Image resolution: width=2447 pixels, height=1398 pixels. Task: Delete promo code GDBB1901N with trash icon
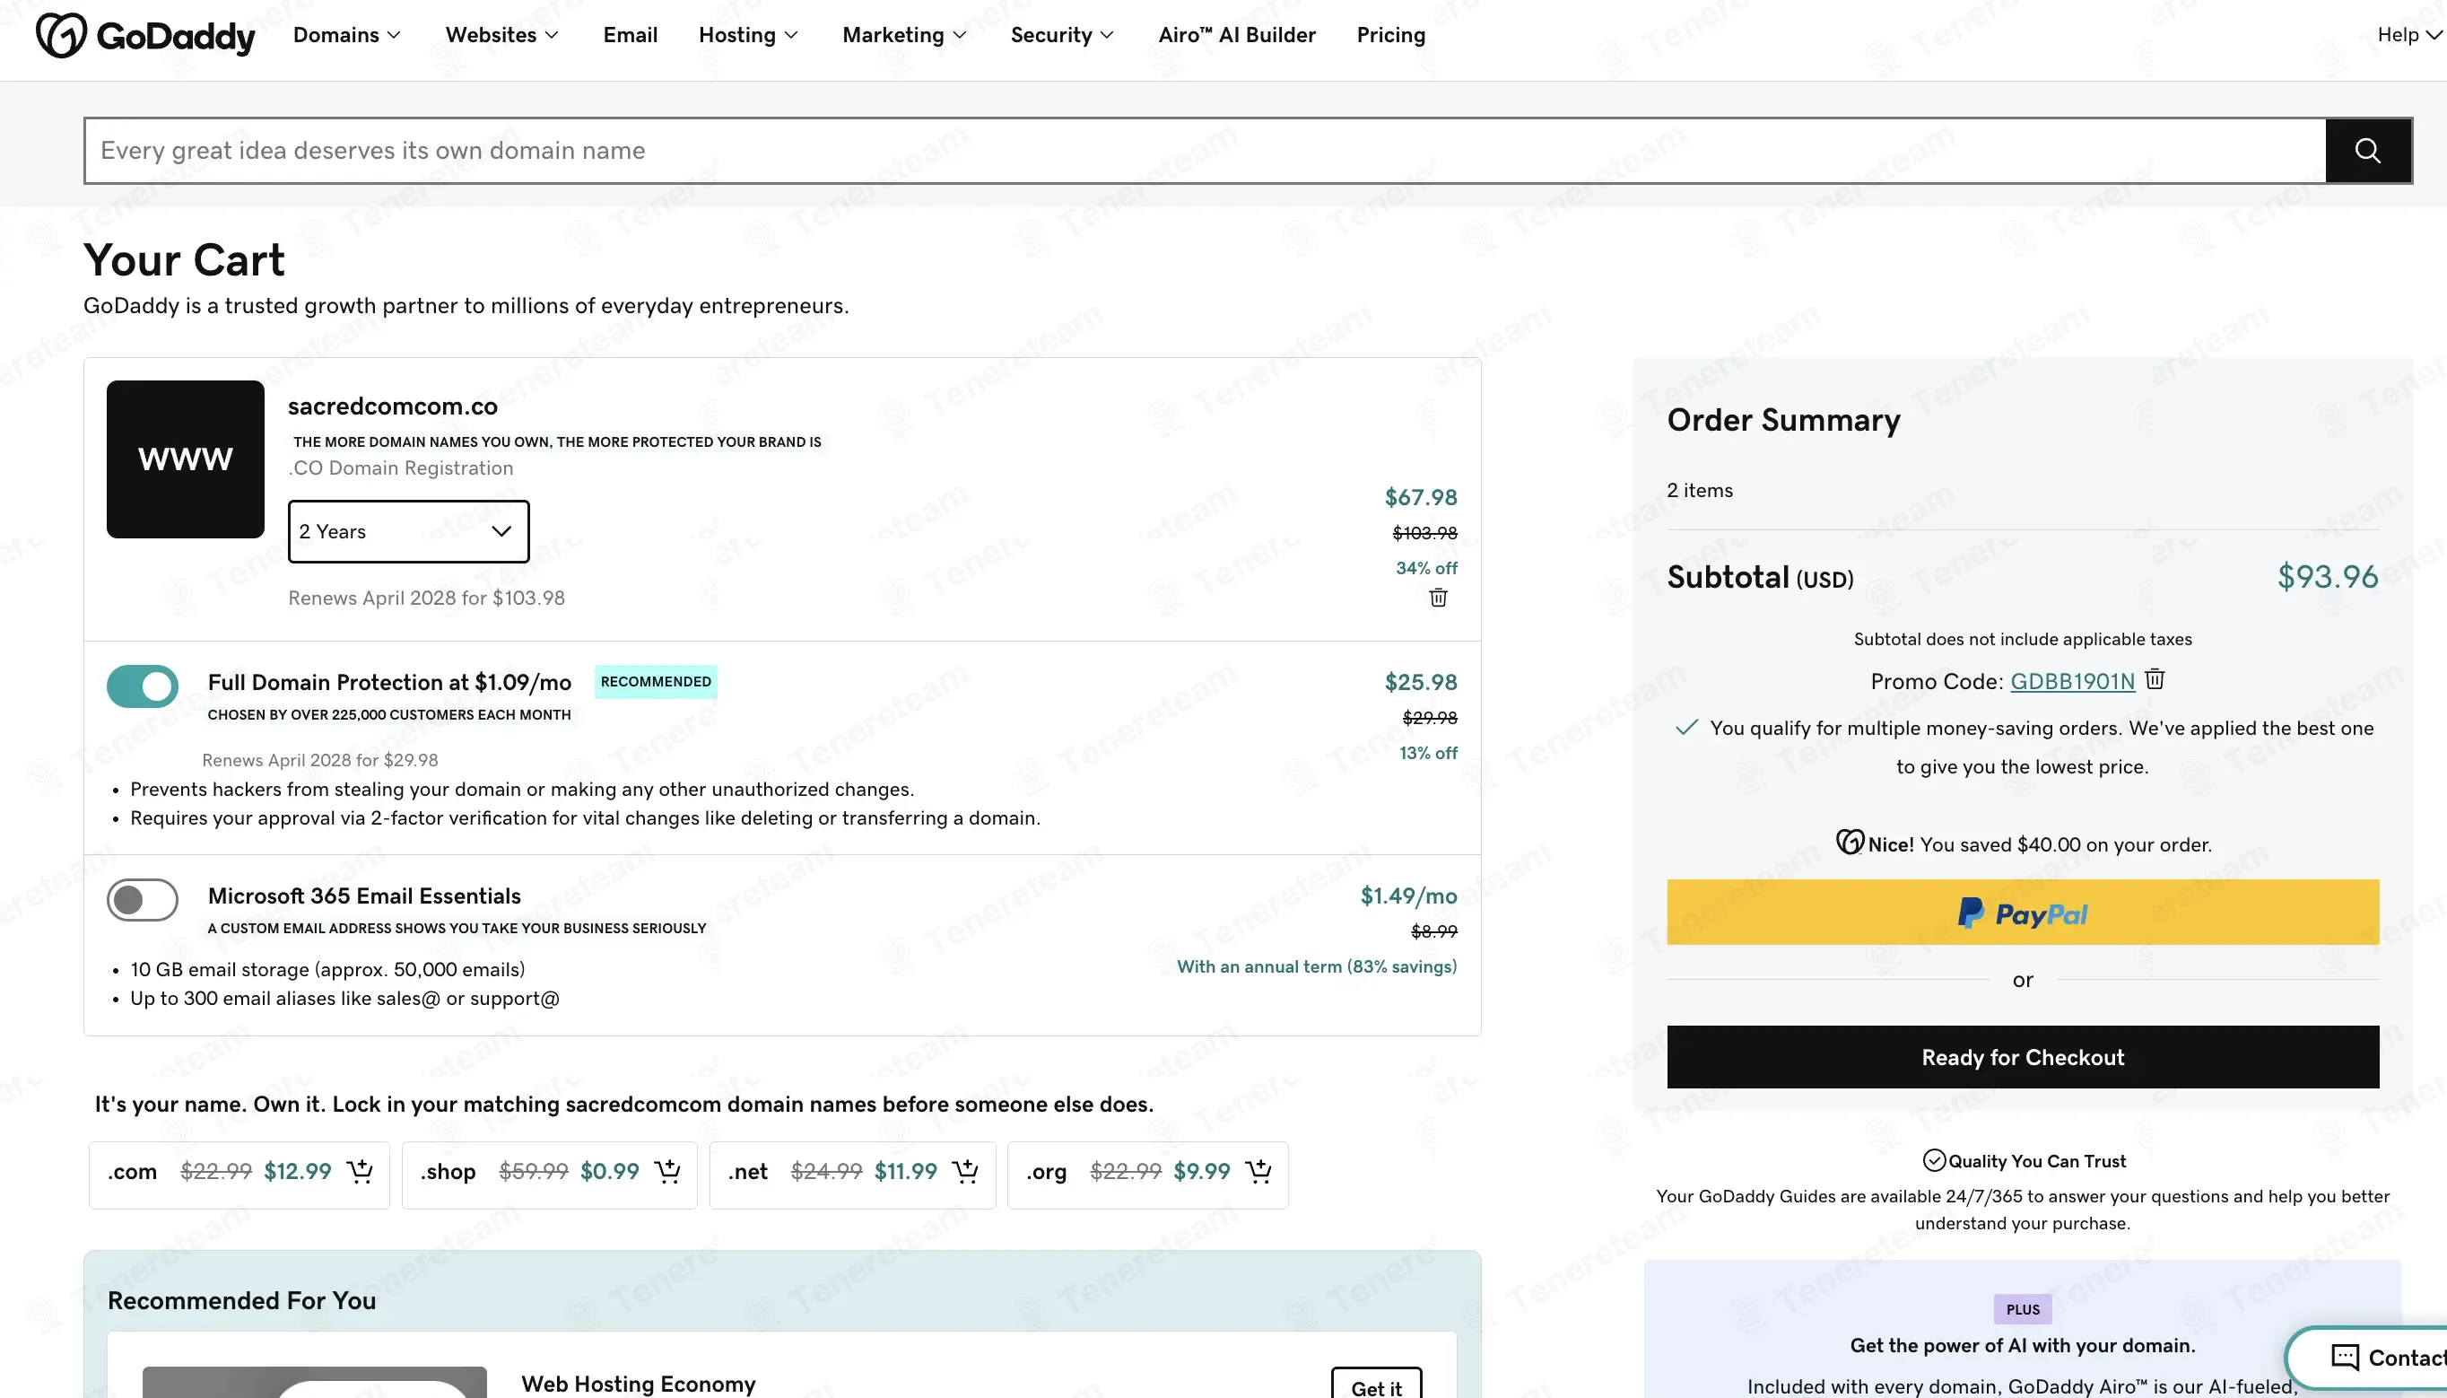click(2155, 679)
